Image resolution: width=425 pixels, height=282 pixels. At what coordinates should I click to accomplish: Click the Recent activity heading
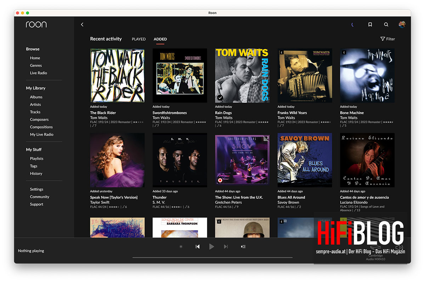pyautogui.click(x=106, y=39)
